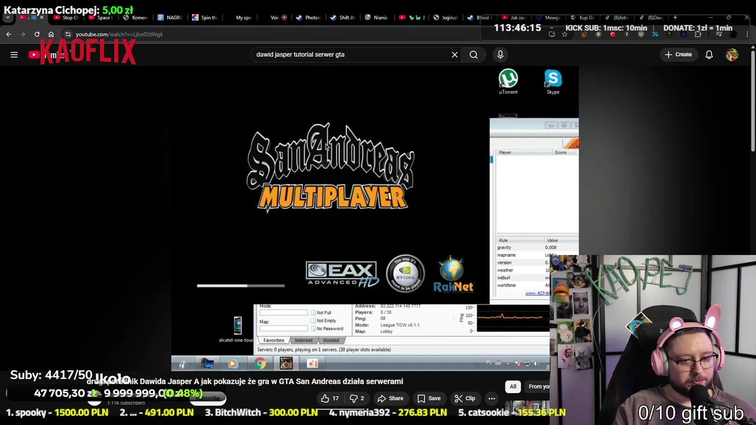Screen dimensions: 756x425
Task: Click the San Andreas loading progress bar
Action: 241,286
